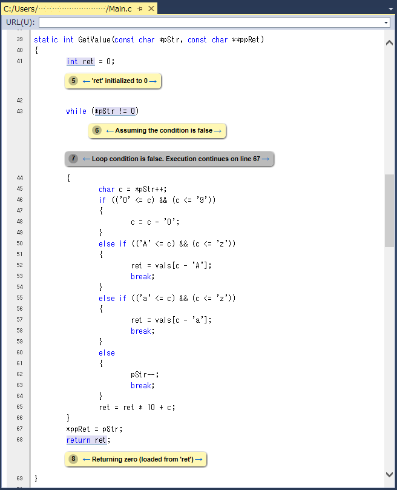Screen dimensions: 397x490
Task: Pin the Main.c document tab
Action: coord(140,8)
